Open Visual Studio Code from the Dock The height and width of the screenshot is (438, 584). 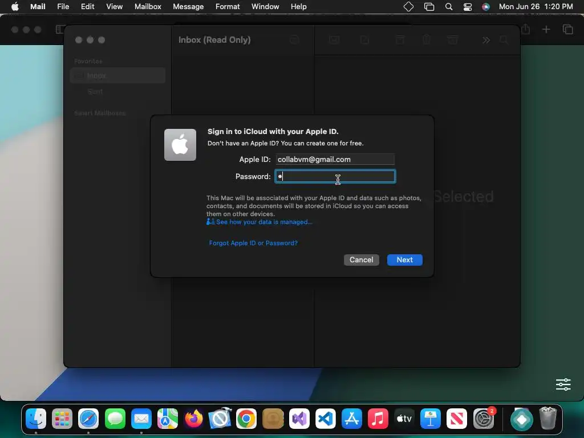[325, 419]
